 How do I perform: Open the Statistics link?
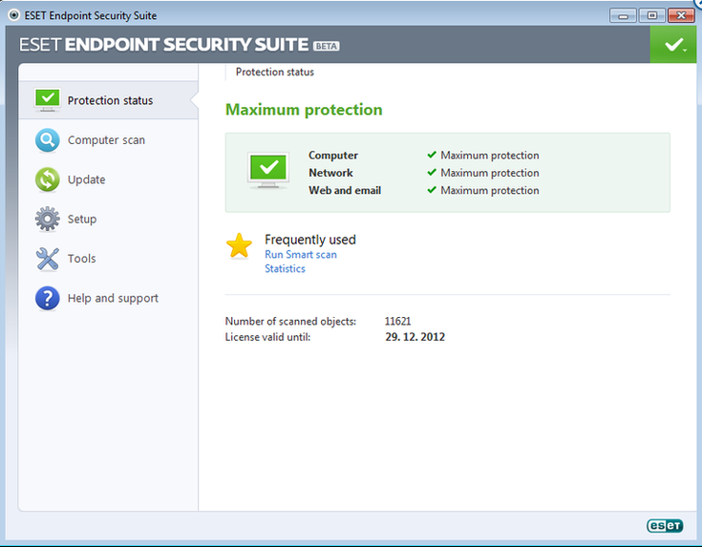click(x=285, y=268)
